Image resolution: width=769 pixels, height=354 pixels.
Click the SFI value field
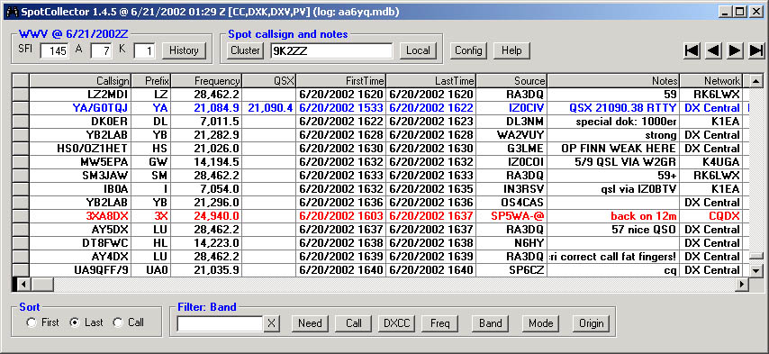[55, 51]
